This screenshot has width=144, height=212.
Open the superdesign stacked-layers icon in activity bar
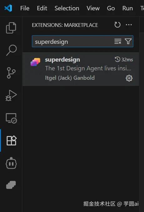pos(11,185)
